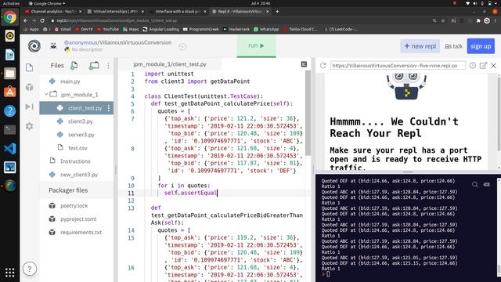501x282 pixels.
Task: Select the jpm_module_1/client_test.py editor tab
Action: tap(170, 64)
